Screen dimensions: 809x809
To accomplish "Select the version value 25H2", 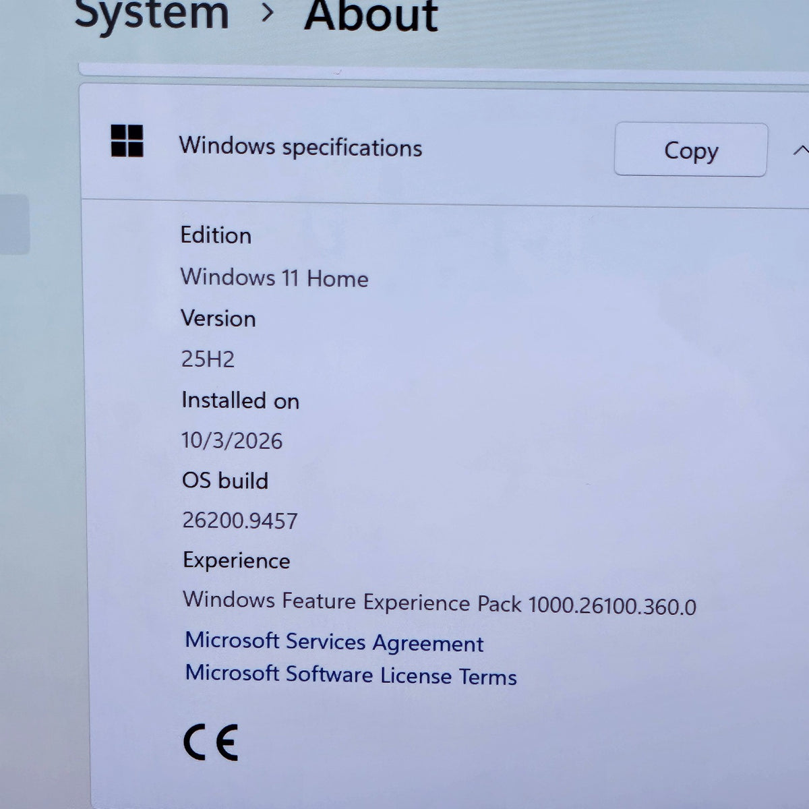I will 208,359.
